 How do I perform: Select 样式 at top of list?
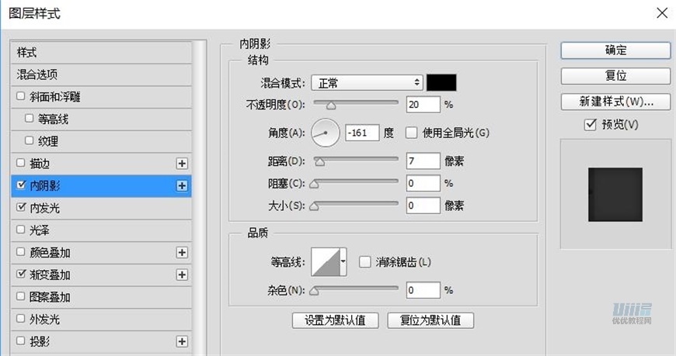click(x=27, y=52)
